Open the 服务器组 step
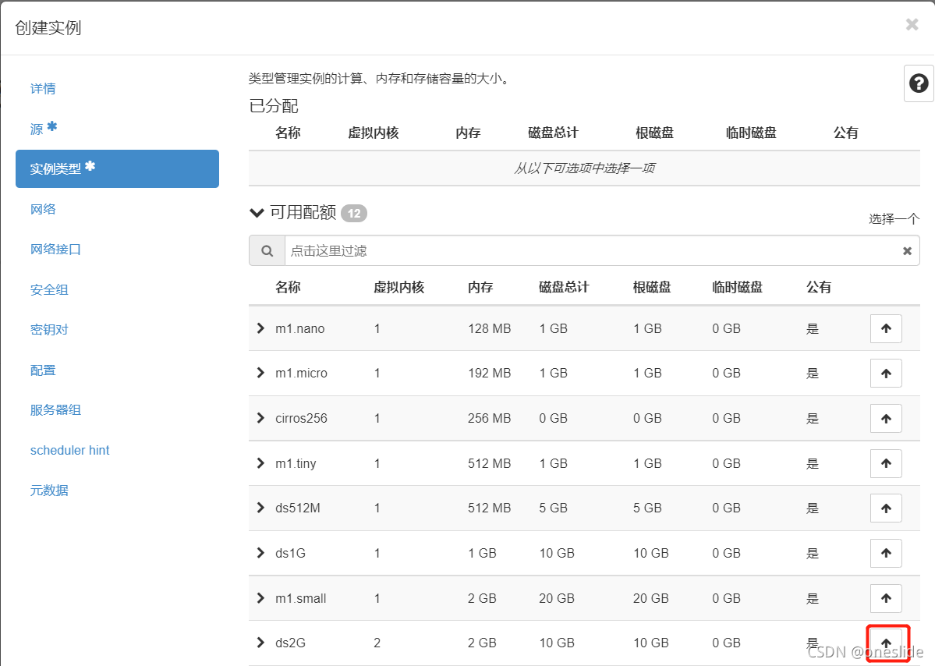Screen dimensions: 935x666 [x=55, y=410]
